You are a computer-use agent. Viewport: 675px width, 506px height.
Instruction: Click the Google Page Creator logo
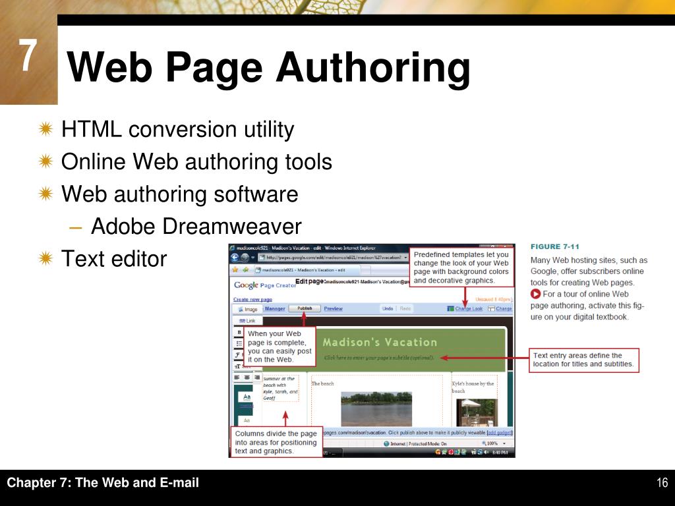[265, 285]
